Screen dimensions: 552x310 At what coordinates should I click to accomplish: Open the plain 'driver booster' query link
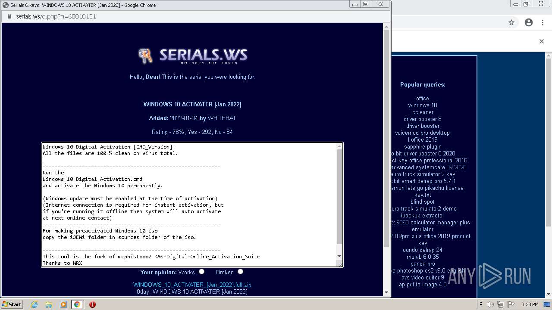click(x=423, y=126)
